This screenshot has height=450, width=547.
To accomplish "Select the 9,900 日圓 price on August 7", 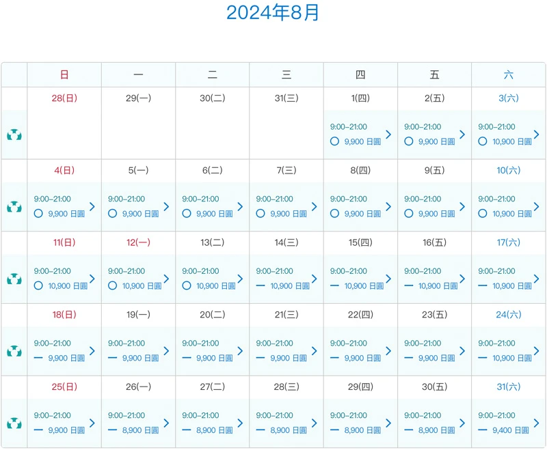I will pyautogui.click(x=291, y=214).
